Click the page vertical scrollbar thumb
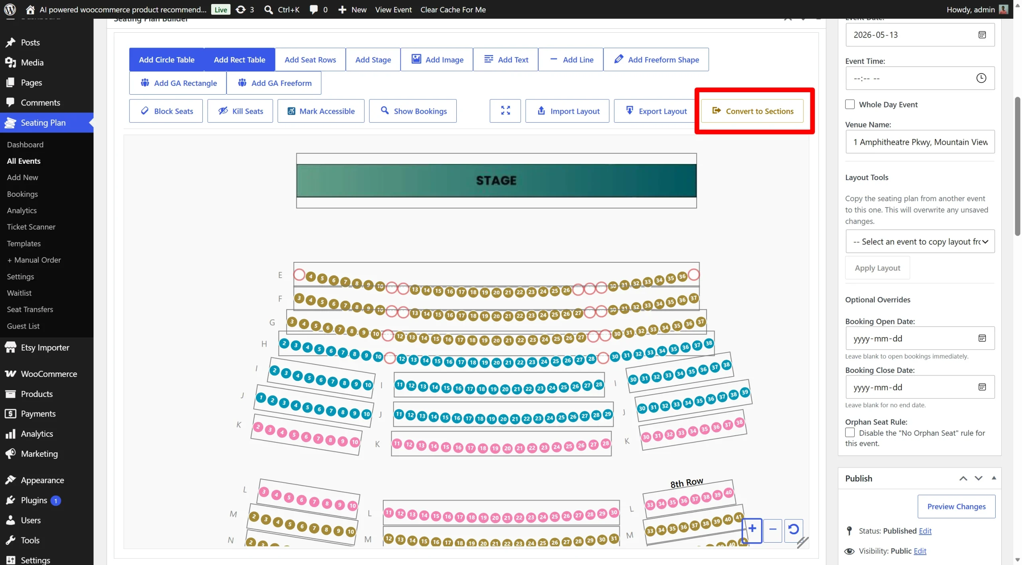The height and width of the screenshot is (565, 1022). pyautogui.click(x=1018, y=166)
